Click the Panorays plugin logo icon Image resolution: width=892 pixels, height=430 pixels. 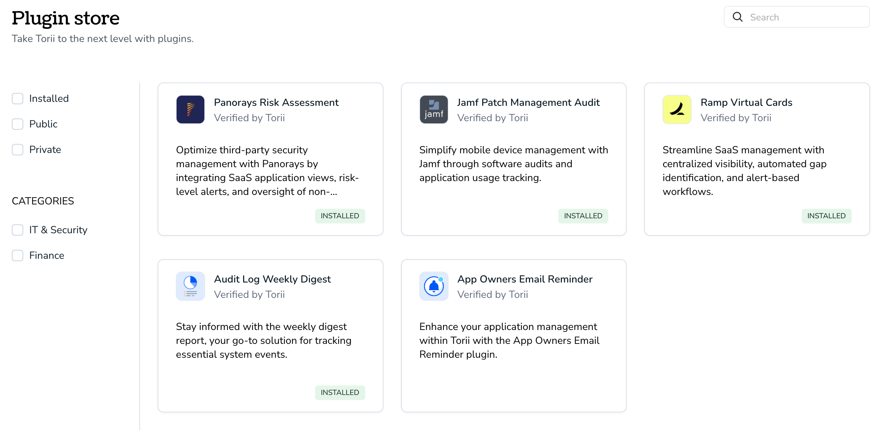pos(190,110)
